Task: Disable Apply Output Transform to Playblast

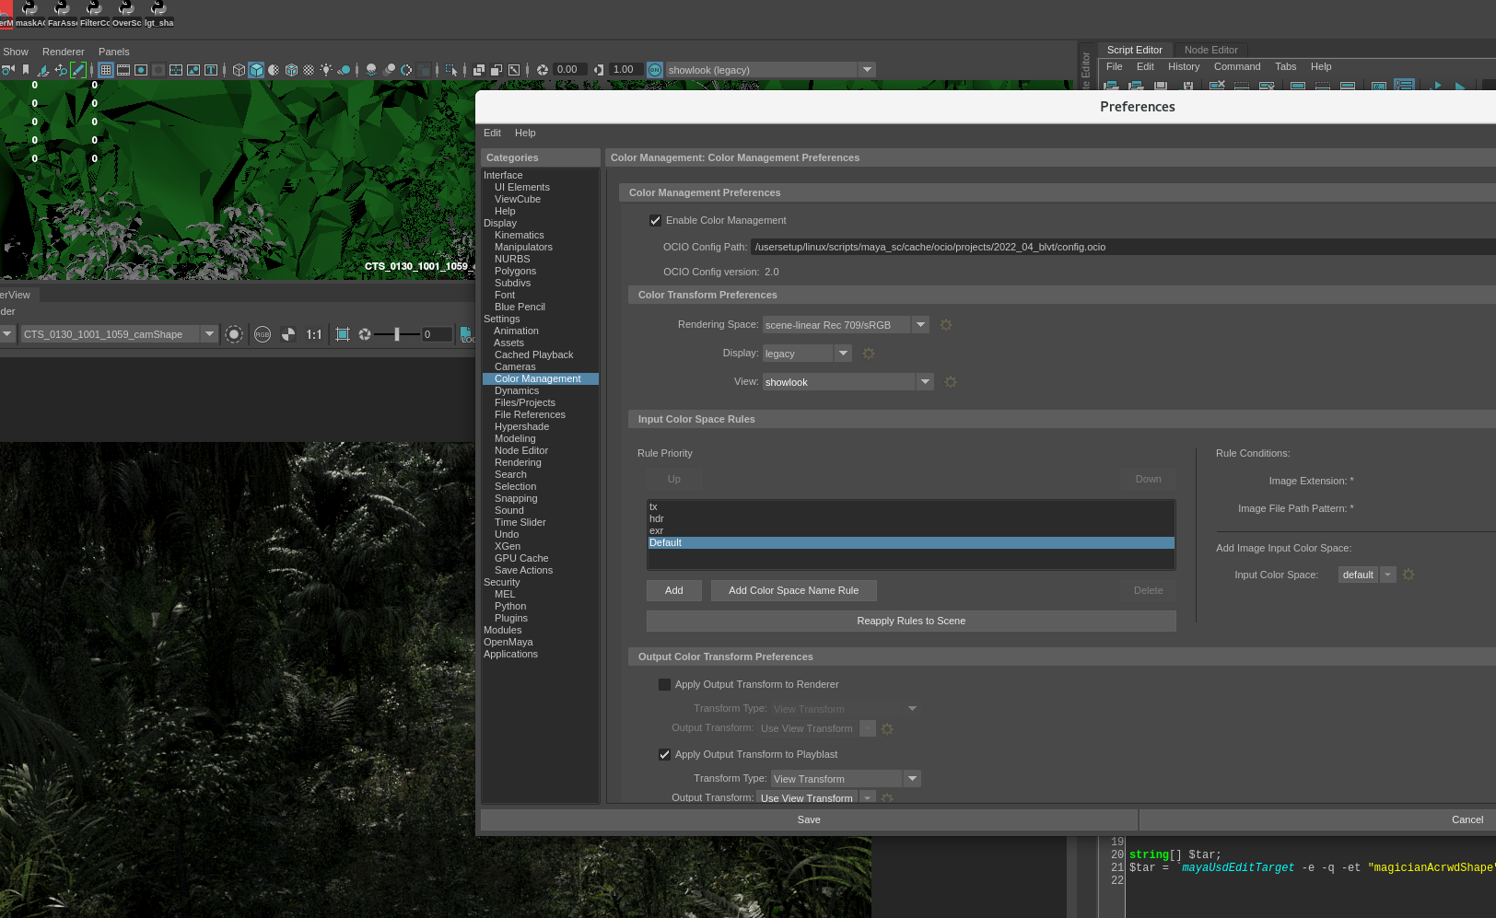Action: click(664, 754)
